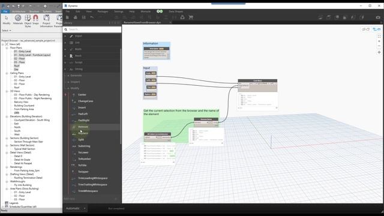This screenshot has width=384, height=216.
Task: Click the green badge icon in Dynamo menu bar
Action: click(160, 11)
